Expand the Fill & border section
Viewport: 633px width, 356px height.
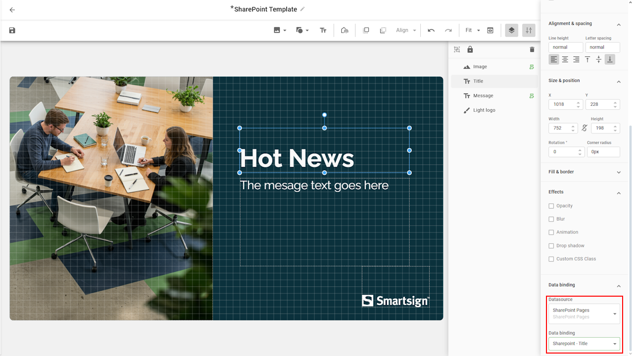pyautogui.click(x=584, y=172)
